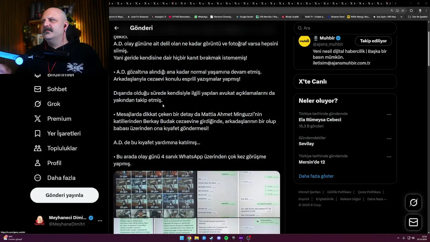Open Discord from the taskbar
The height and width of the screenshot is (242, 430).
(219, 238)
